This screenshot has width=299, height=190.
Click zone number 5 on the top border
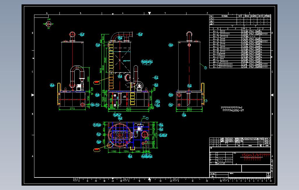(x=80, y=13)
